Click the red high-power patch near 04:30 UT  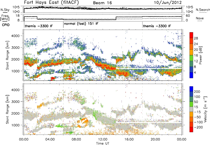click(x=53, y=78)
